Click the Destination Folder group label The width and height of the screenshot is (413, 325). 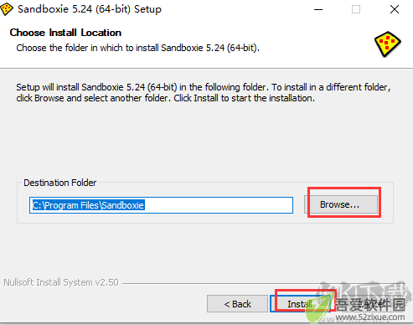click(x=60, y=183)
